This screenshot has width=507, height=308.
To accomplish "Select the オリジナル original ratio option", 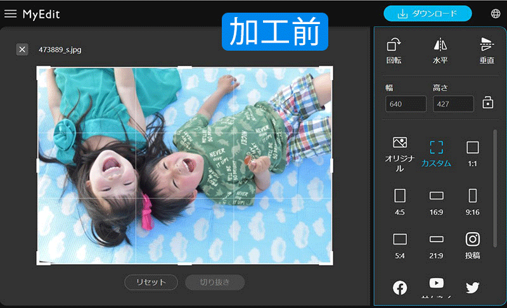I will [x=400, y=155].
